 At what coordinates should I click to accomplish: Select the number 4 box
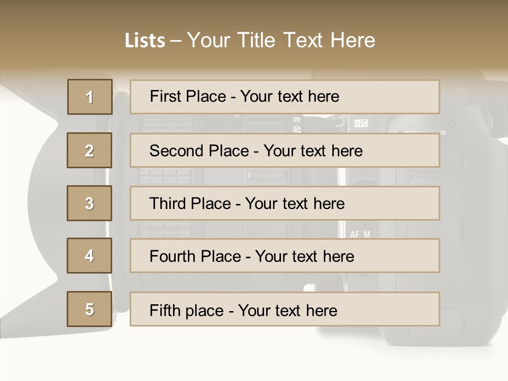click(x=89, y=256)
